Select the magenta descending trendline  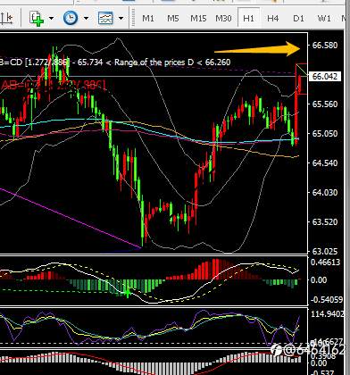click(x=70, y=218)
